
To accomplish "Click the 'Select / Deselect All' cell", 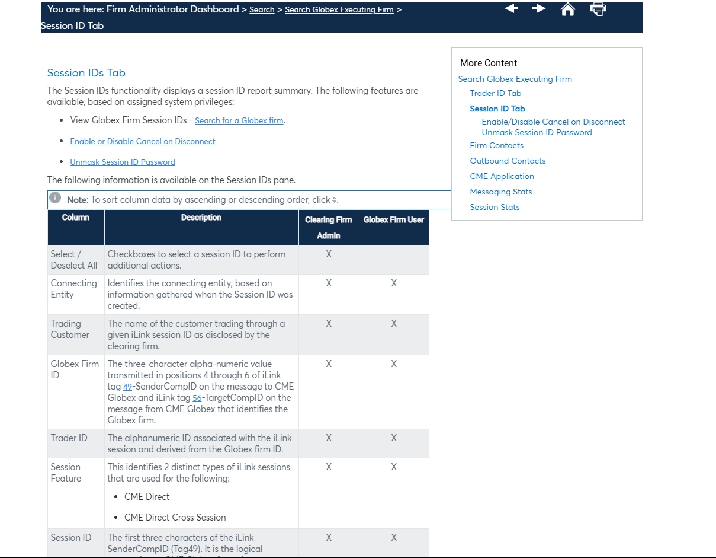I will pyautogui.click(x=76, y=260).
